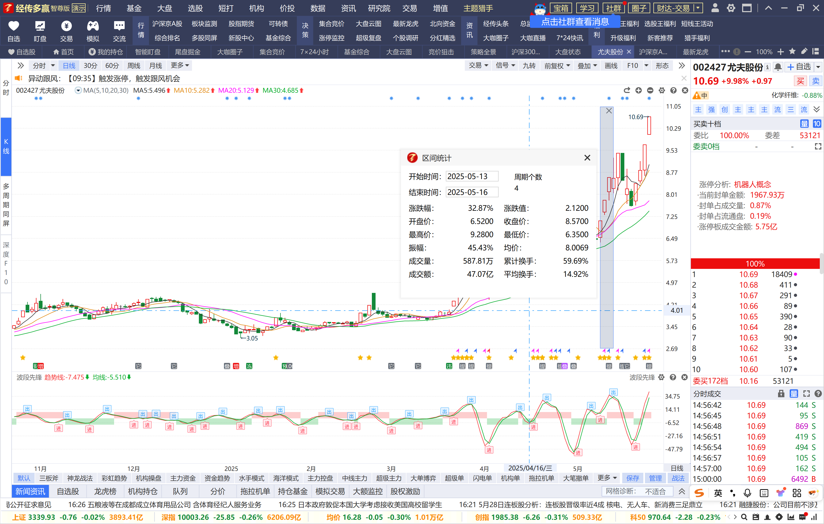
Task: Click the stock info 'i' icon
Action: (767, 67)
